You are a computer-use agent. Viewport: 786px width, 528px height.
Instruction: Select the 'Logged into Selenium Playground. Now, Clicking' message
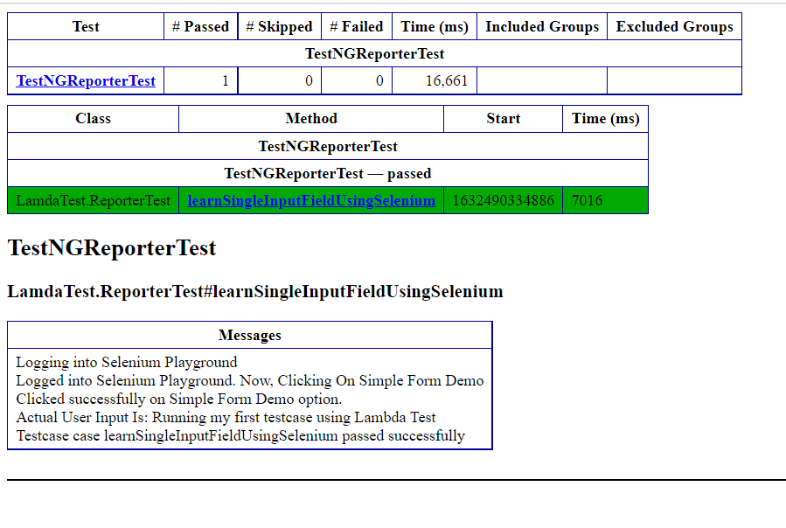click(x=250, y=380)
